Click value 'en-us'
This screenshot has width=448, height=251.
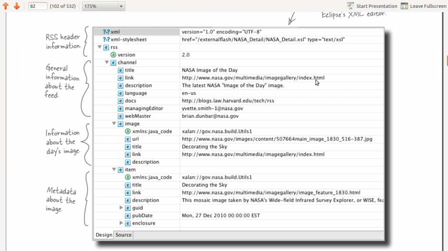click(189, 93)
